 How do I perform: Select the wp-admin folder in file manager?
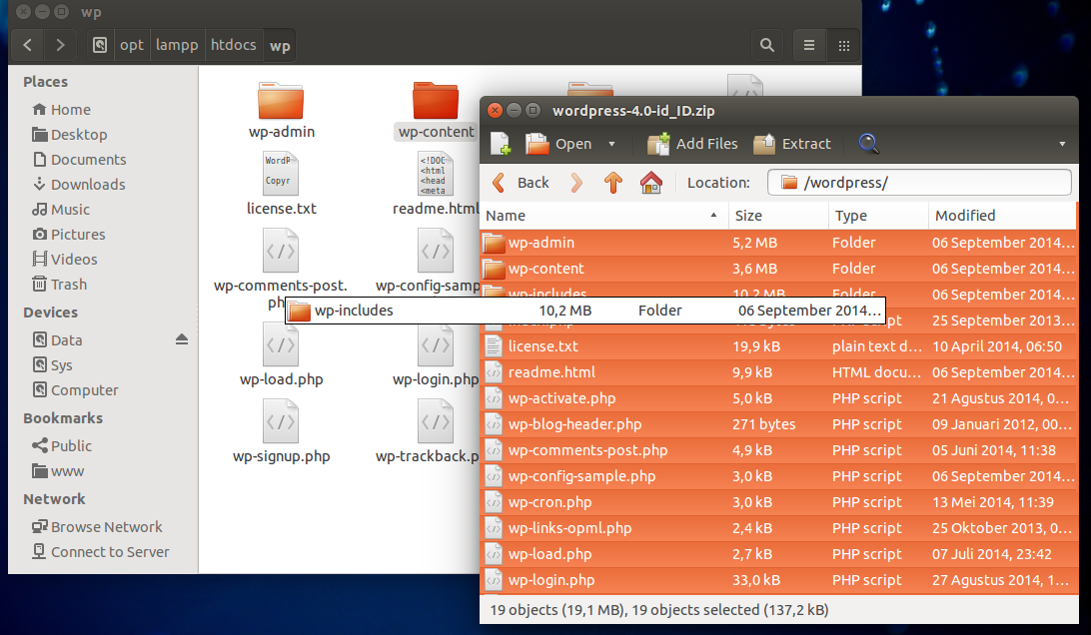coord(281,110)
